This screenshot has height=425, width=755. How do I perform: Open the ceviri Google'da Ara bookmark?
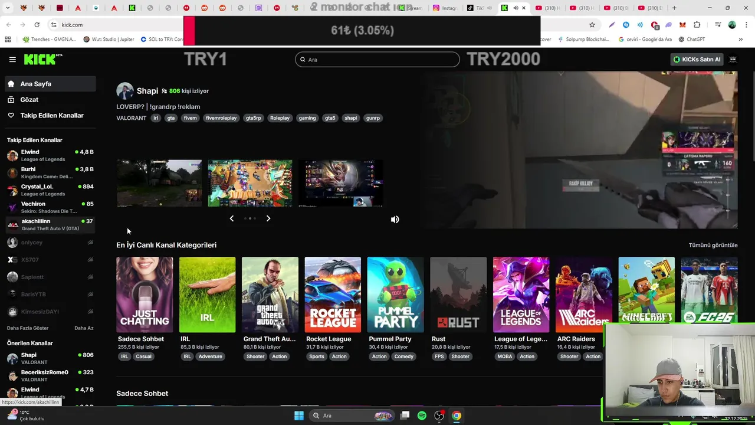pyautogui.click(x=645, y=40)
